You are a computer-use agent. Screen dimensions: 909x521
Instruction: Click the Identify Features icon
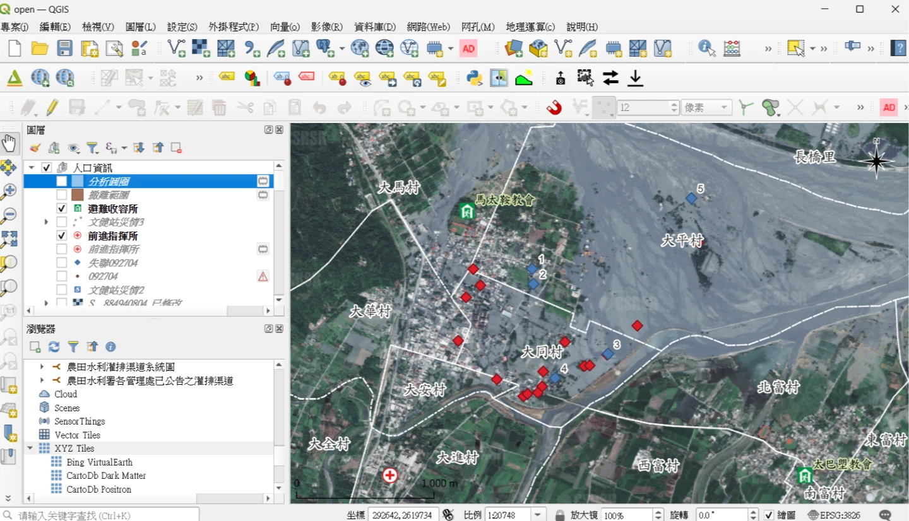(x=706, y=49)
